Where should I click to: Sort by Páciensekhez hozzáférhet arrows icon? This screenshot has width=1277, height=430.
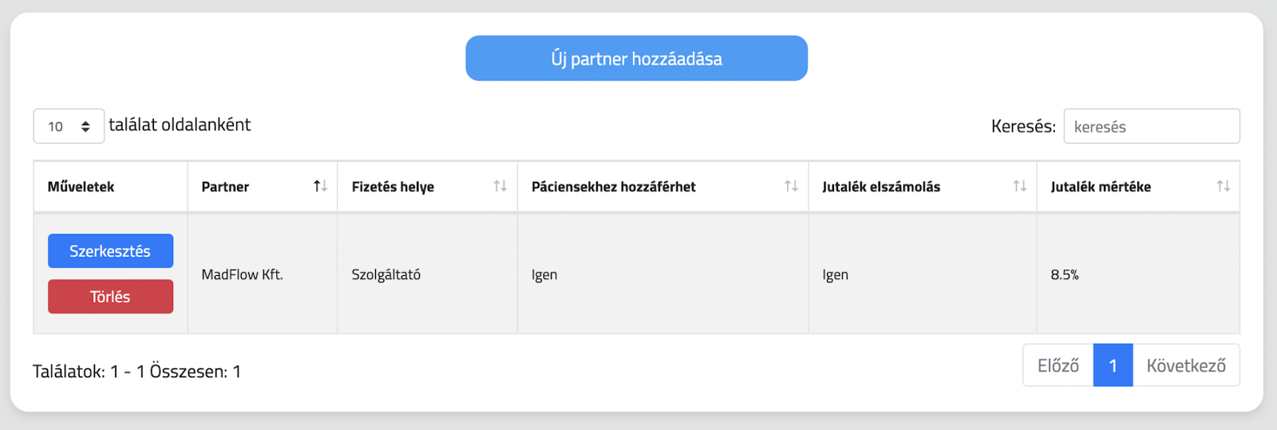pyautogui.click(x=791, y=186)
